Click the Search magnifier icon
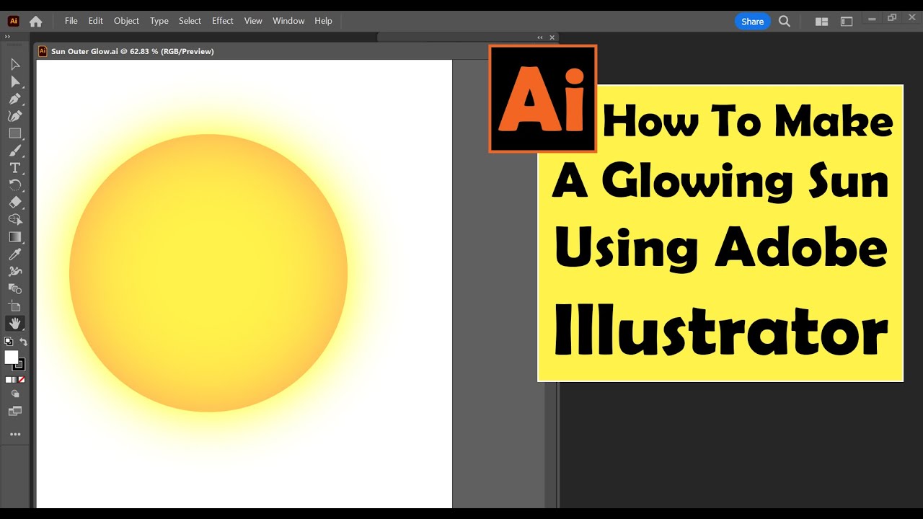 pos(785,22)
